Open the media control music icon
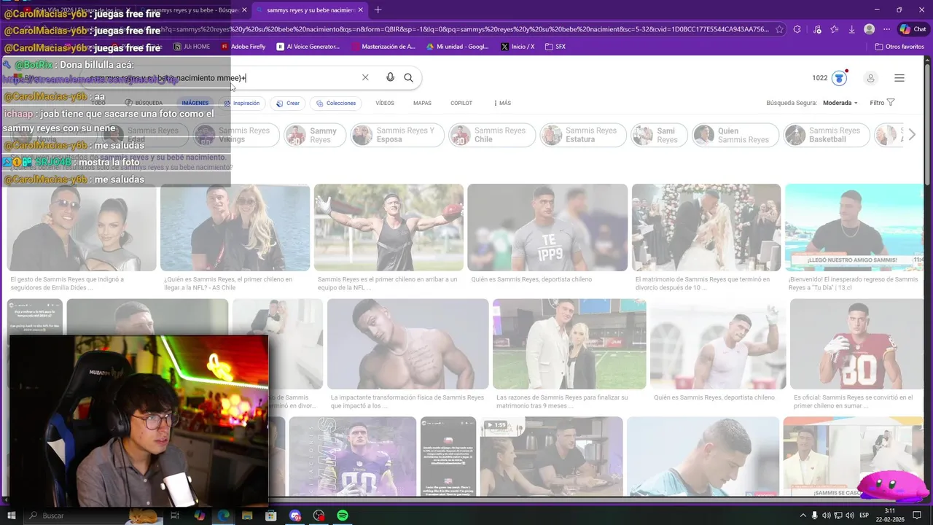Screen dimensions: 933x525 [x=816, y=29]
